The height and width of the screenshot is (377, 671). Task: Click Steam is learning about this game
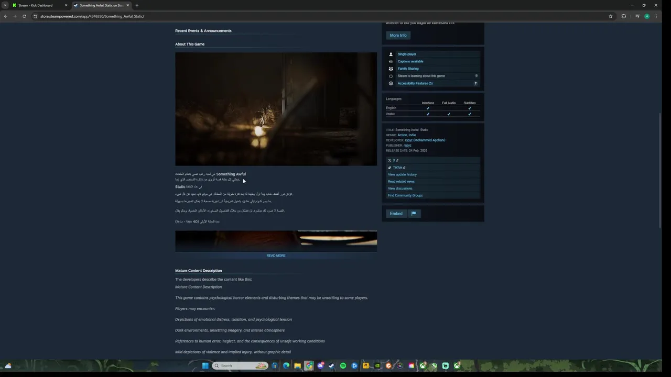[x=421, y=76]
